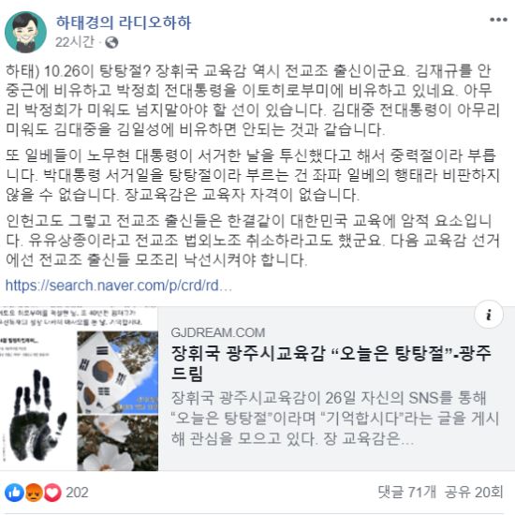Click the article preview description text
The height and width of the screenshot is (515, 515).
[x=335, y=419]
